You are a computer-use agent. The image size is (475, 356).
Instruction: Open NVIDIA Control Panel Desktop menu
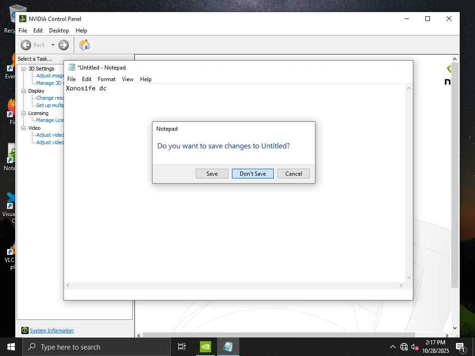click(59, 31)
